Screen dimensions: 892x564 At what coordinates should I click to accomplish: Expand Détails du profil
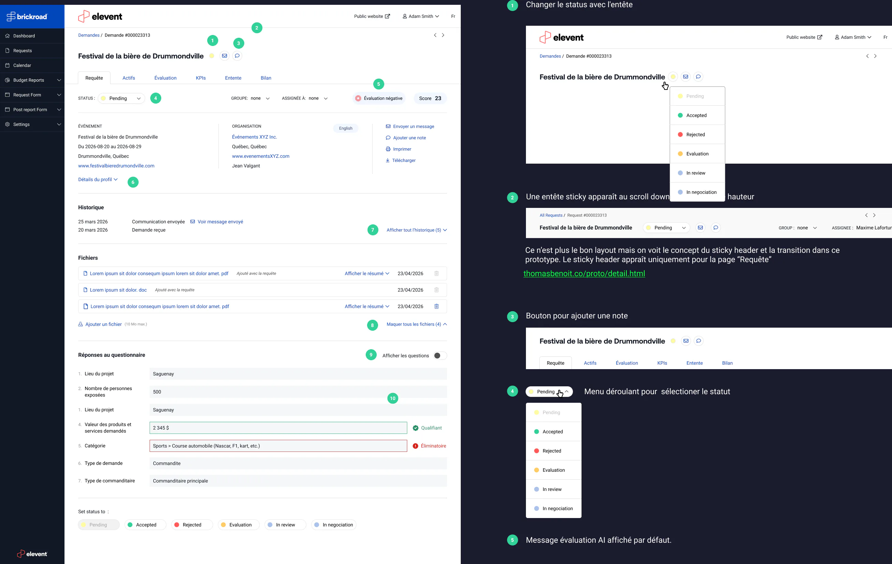pyautogui.click(x=98, y=180)
